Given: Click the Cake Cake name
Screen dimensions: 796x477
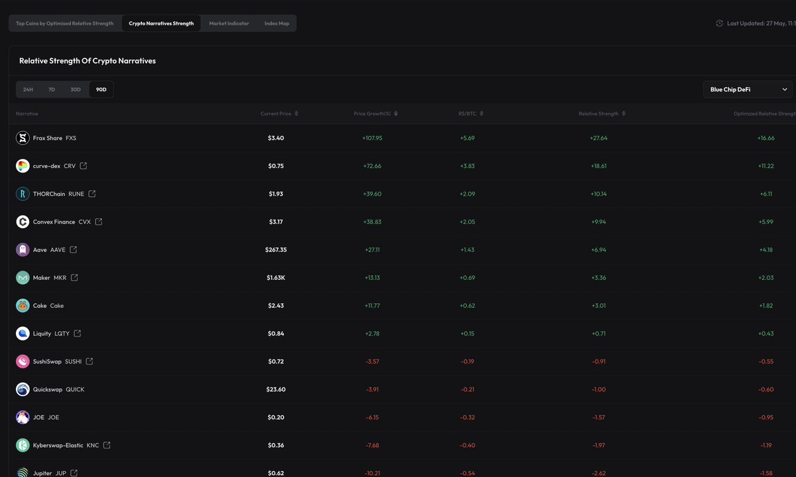Looking at the screenshot, I should pos(48,306).
